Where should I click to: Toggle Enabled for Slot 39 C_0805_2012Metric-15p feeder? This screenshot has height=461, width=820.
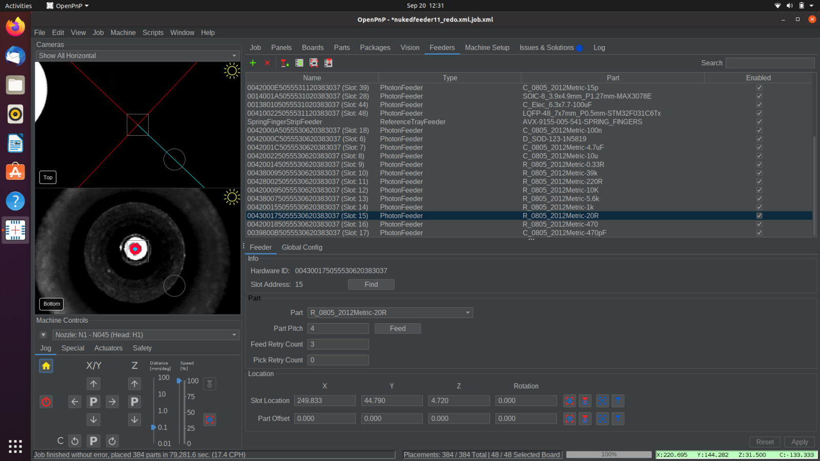[759, 88]
